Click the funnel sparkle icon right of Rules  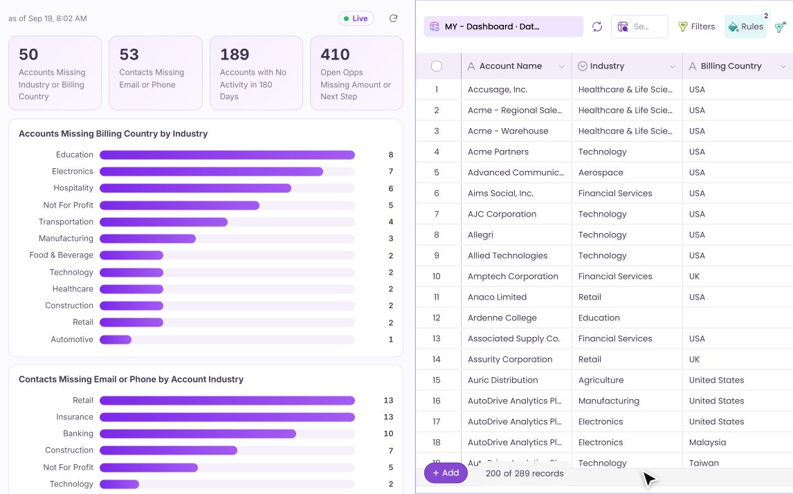coord(781,26)
